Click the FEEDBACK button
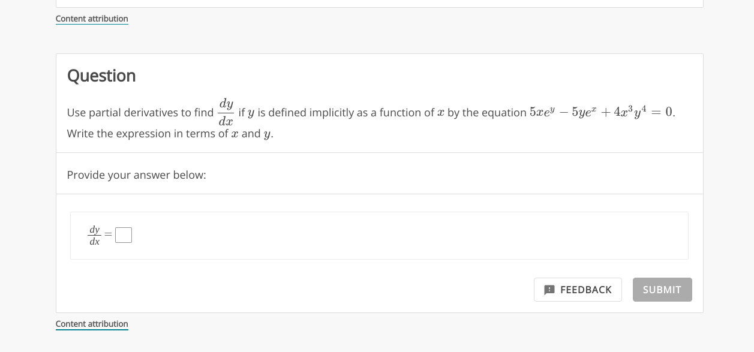 [578, 290]
